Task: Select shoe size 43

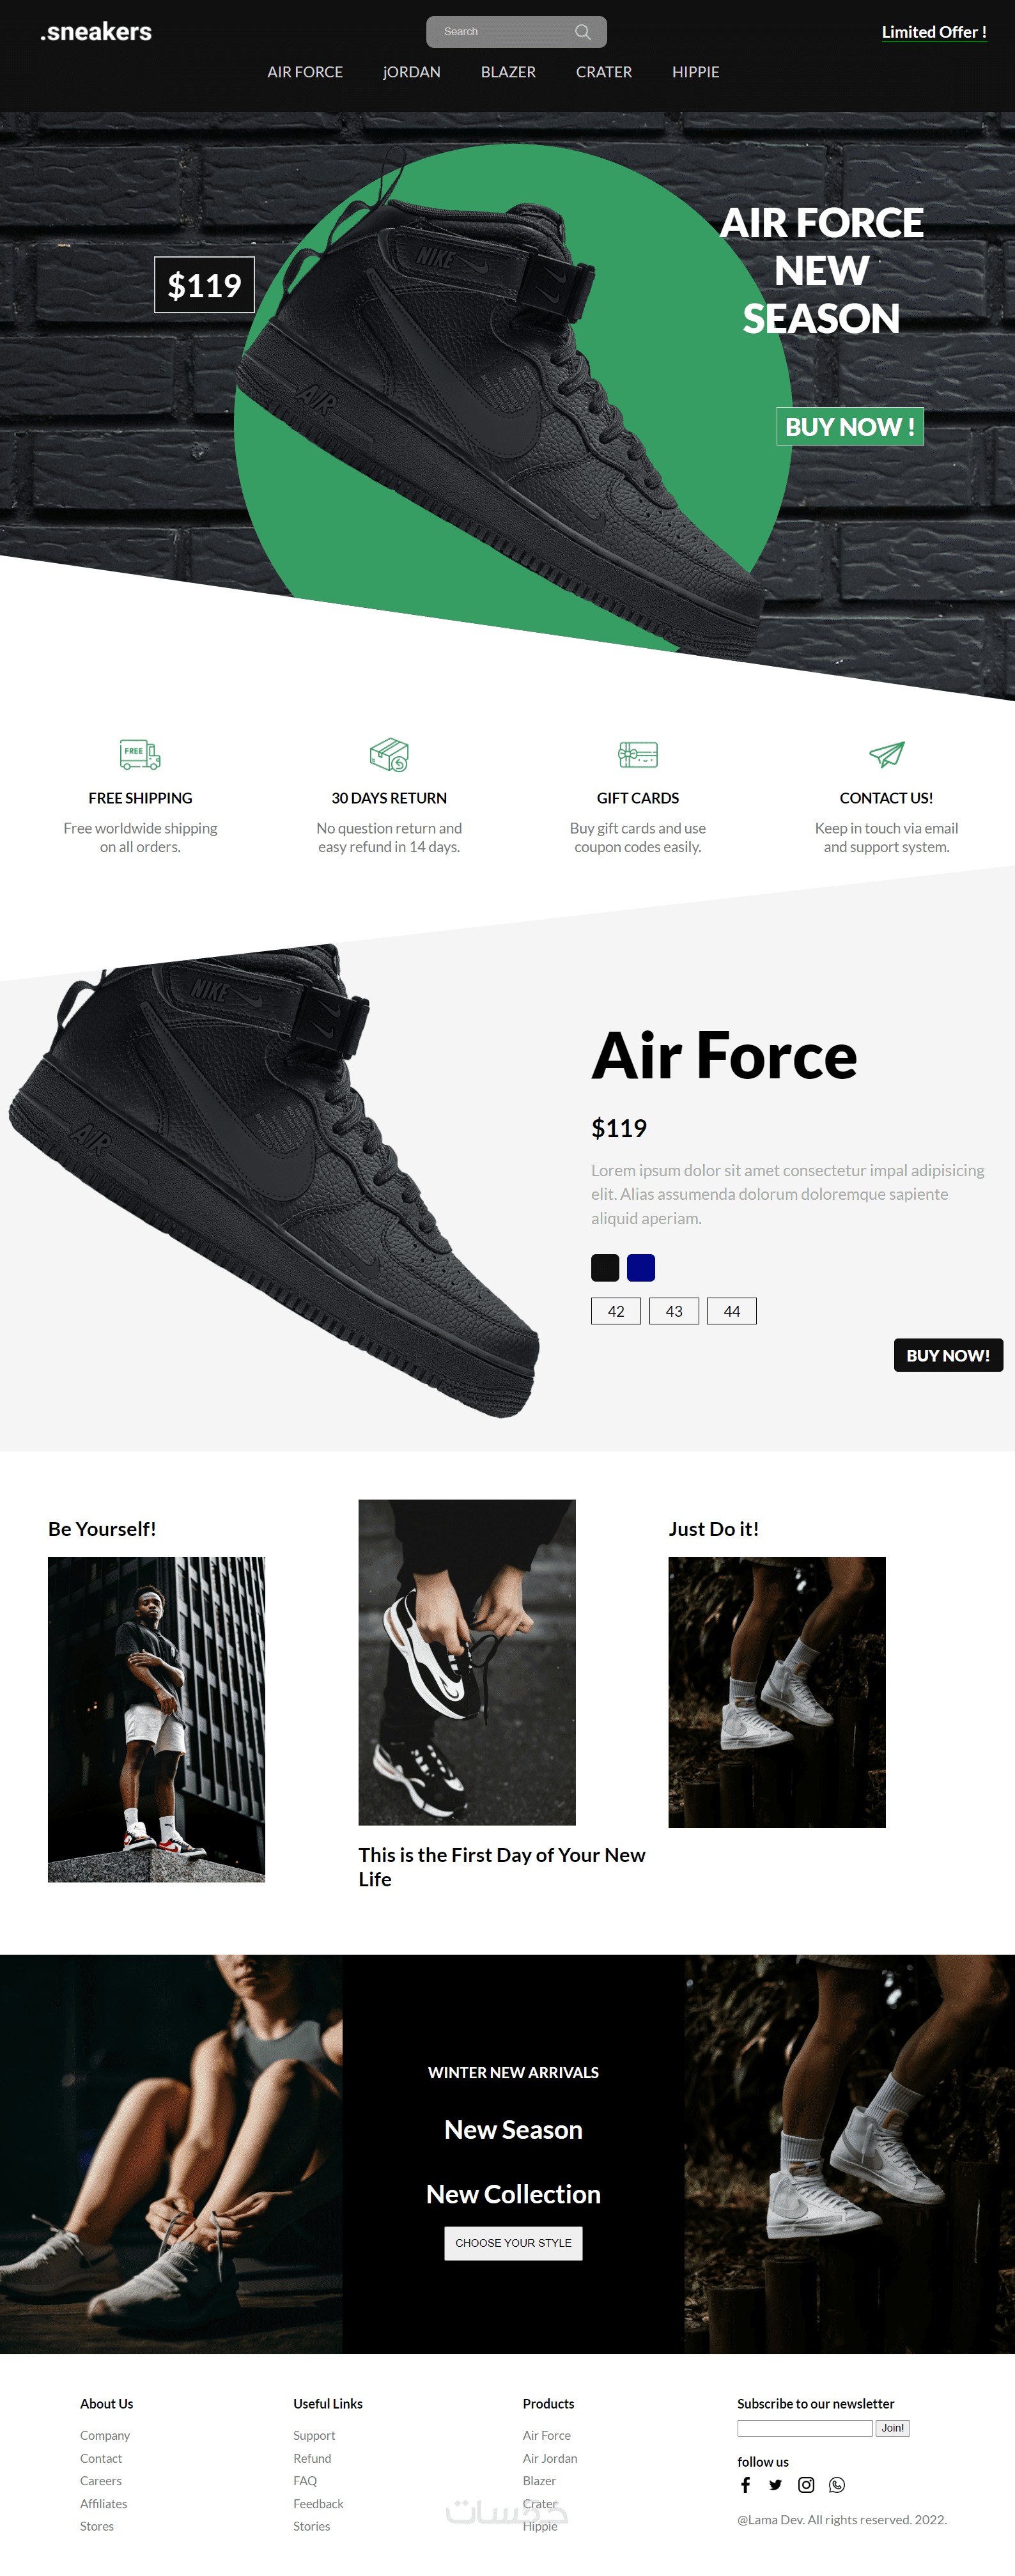Action: (674, 1311)
